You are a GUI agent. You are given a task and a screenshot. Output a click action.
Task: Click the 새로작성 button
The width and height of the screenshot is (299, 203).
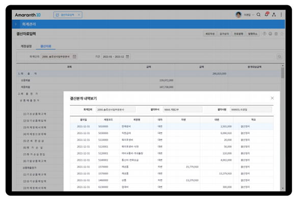[210, 34]
